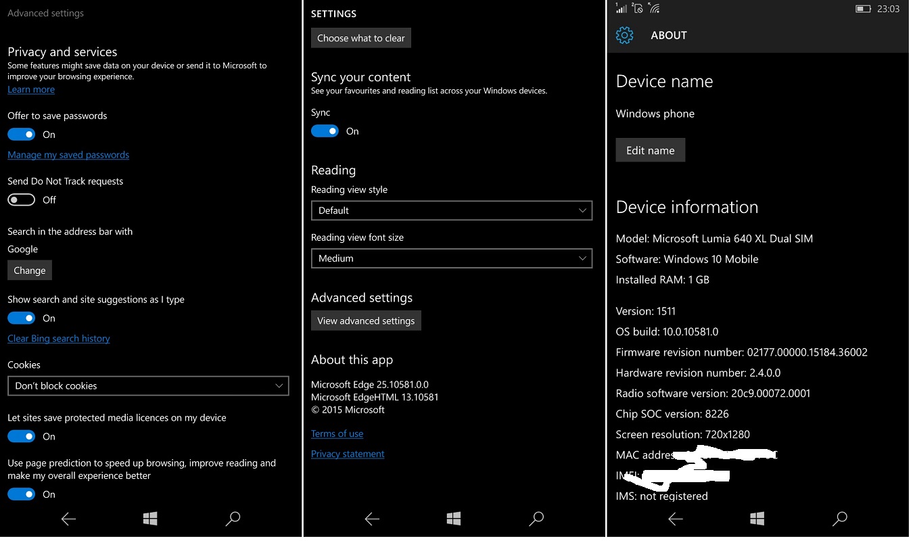Click the Sync your content heading
913x541 pixels.
click(x=360, y=77)
